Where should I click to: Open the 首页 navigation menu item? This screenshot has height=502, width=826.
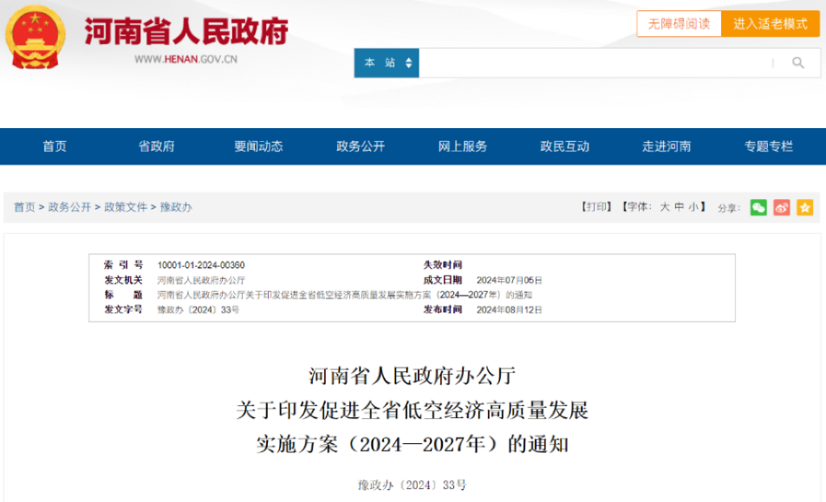(x=55, y=146)
